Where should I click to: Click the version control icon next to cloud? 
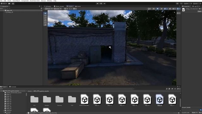(x=13, y=3)
